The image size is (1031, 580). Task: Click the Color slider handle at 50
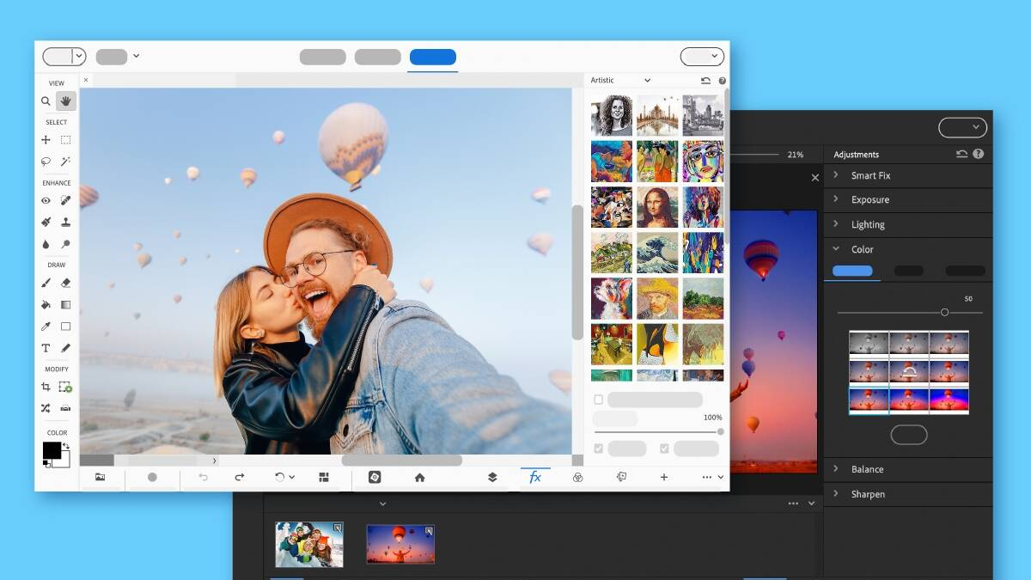click(944, 312)
